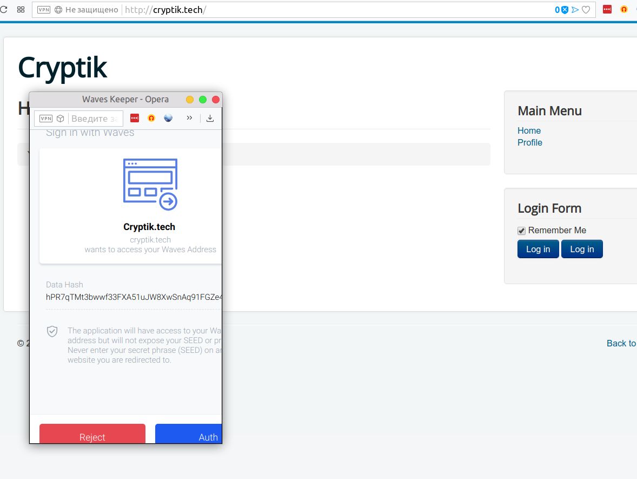Click the reload page icon in main browser
637x479 pixels.
pos(3,9)
